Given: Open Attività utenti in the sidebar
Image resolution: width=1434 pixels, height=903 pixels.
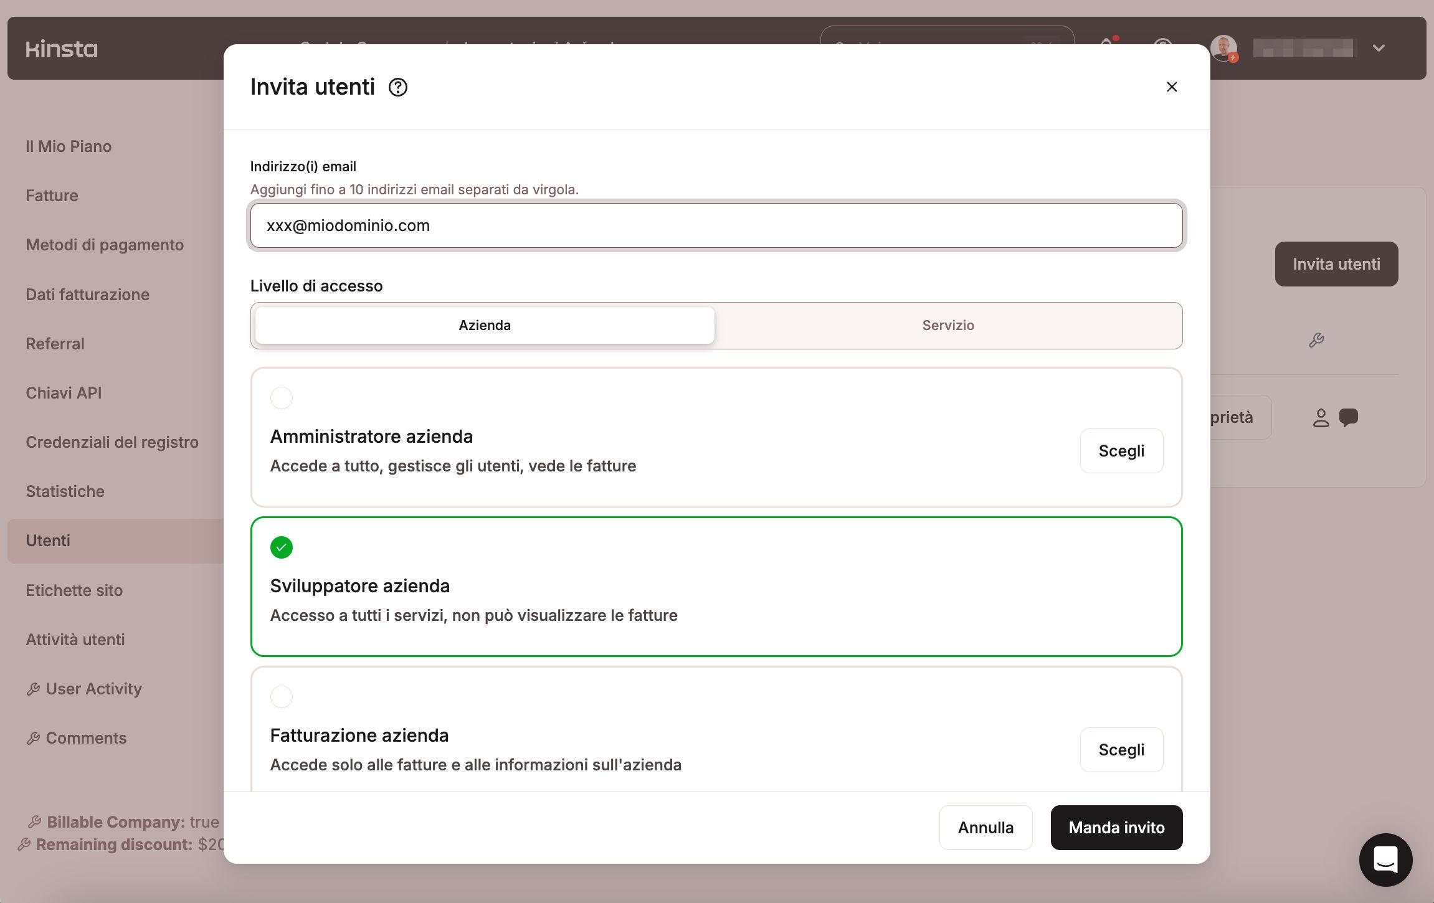Looking at the screenshot, I should coord(75,640).
